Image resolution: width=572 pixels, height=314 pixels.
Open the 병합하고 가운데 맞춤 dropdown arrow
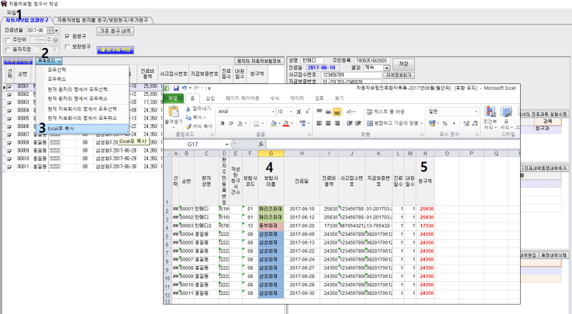tap(421, 123)
